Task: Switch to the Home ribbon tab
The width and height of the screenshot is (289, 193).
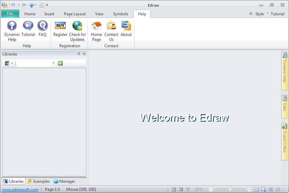Action: (30, 14)
